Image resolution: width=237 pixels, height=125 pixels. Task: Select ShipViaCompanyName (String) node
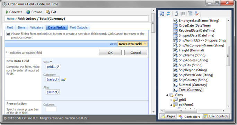tap(201, 45)
